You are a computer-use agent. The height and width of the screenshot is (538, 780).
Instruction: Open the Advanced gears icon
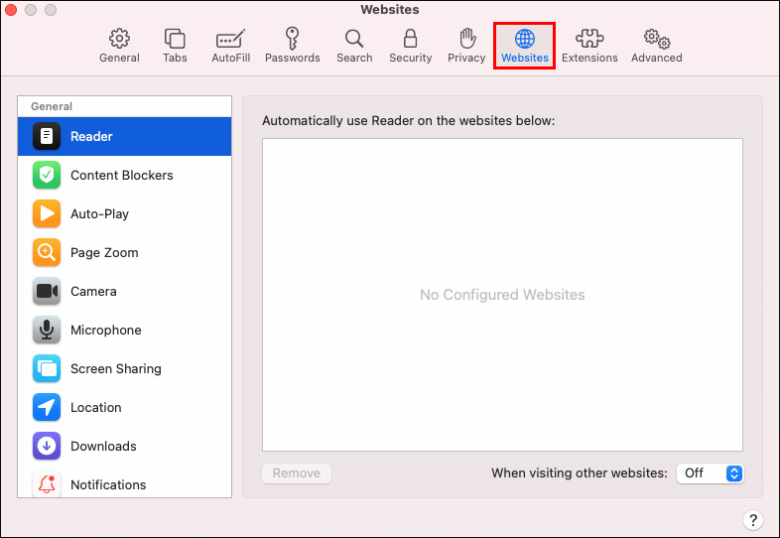pyautogui.click(x=657, y=39)
